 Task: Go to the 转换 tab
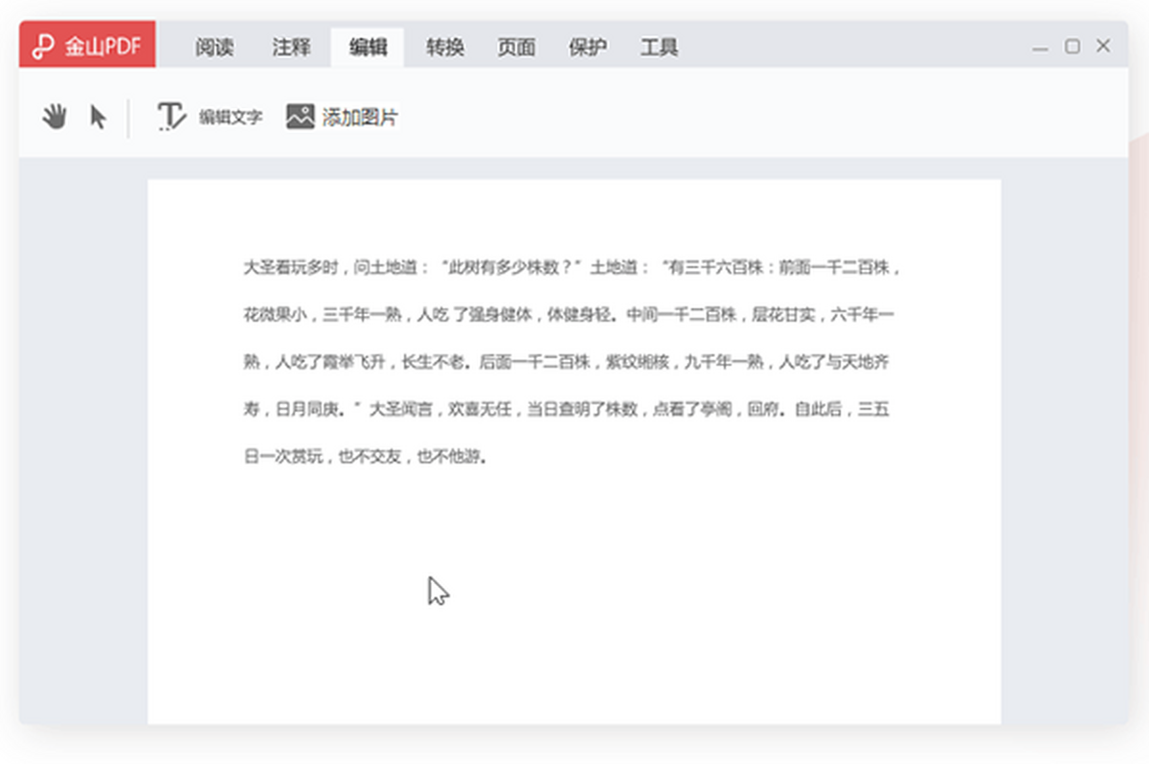[445, 47]
